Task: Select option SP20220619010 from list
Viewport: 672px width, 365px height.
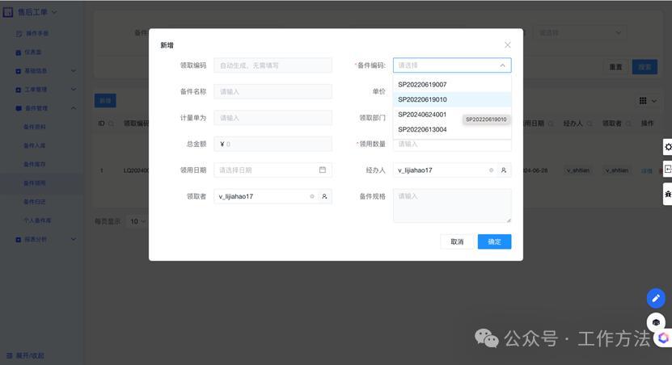Action: click(422, 100)
